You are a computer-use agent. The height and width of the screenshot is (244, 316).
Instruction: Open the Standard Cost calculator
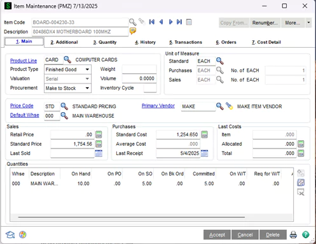pos(204,134)
